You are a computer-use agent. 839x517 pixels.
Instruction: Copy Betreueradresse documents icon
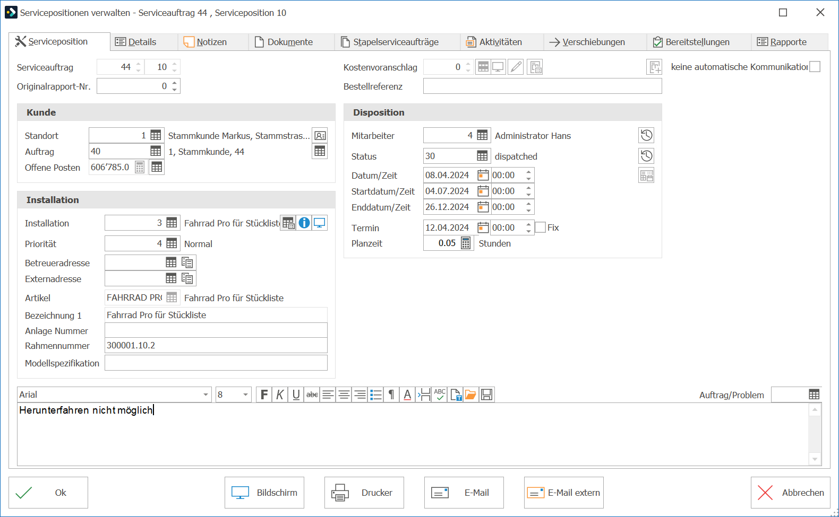click(x=187, y=262)
